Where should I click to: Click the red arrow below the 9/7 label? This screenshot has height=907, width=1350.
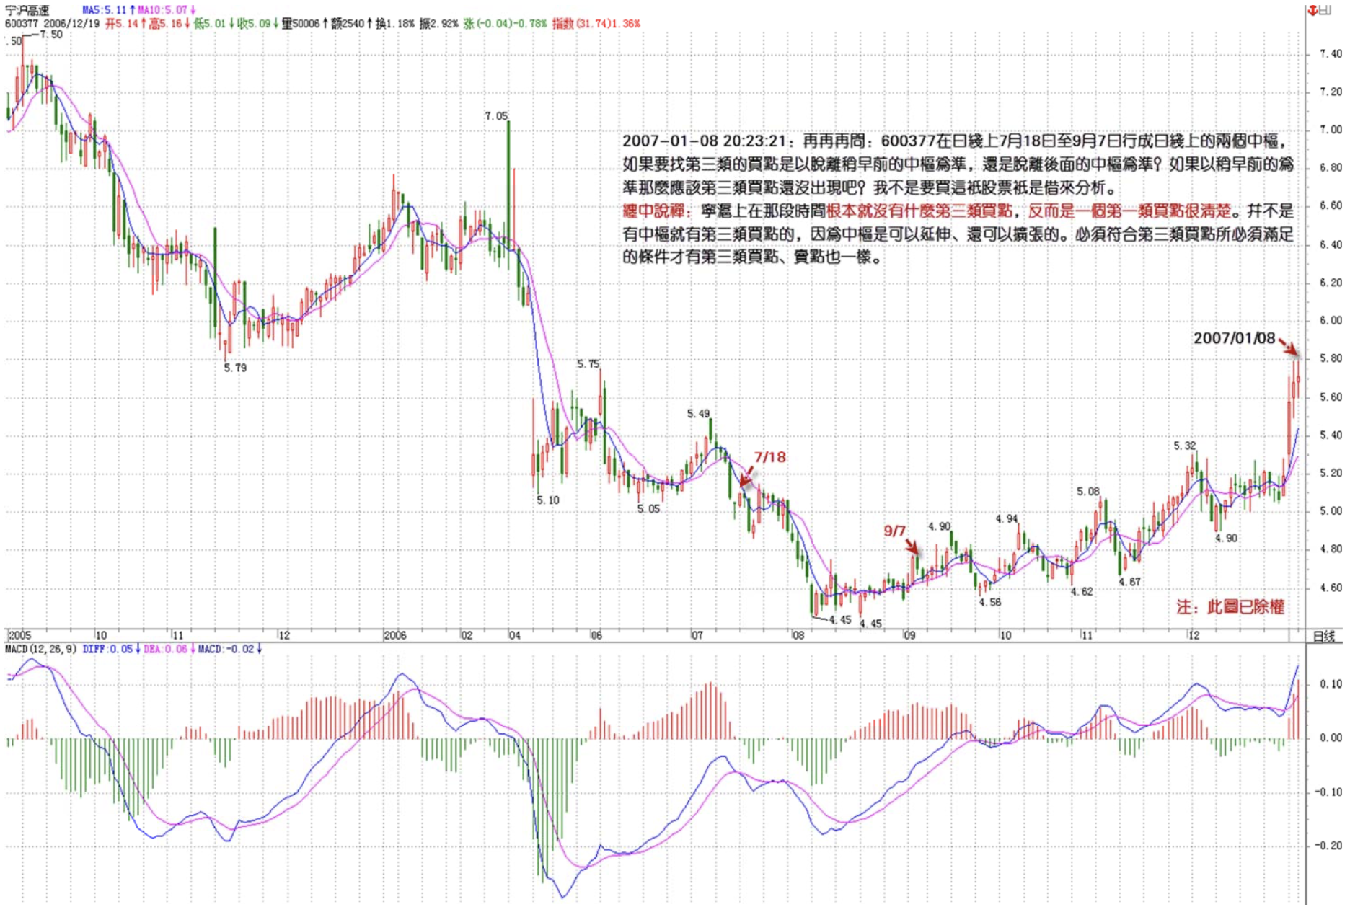912,547
